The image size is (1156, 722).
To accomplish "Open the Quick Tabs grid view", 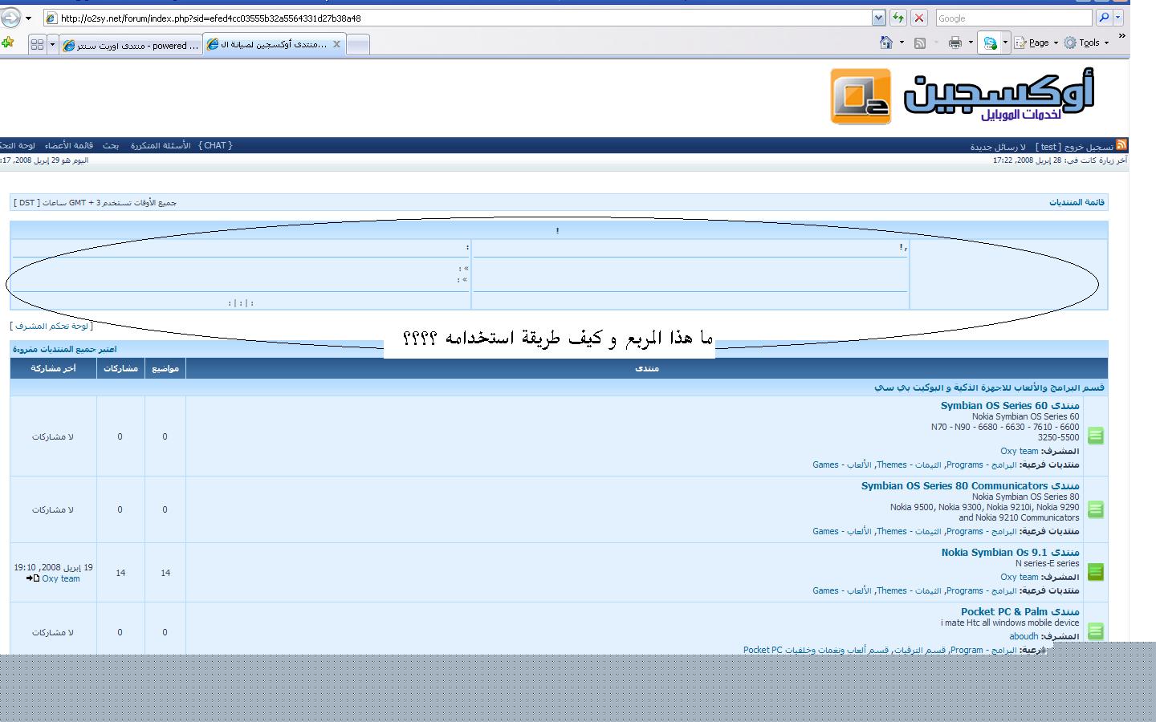I will [37, 45].
